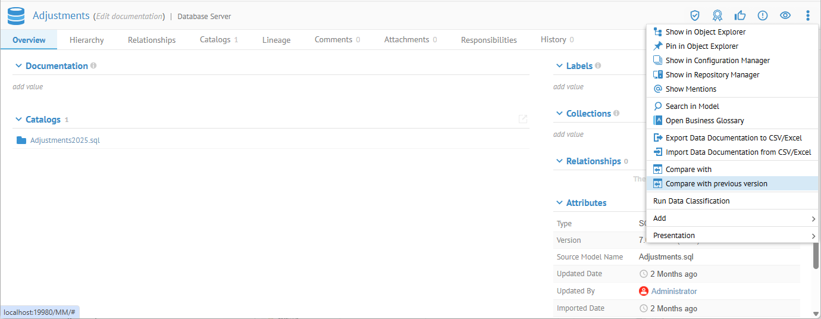Click the Adjustments database icon

click(16, 16)
